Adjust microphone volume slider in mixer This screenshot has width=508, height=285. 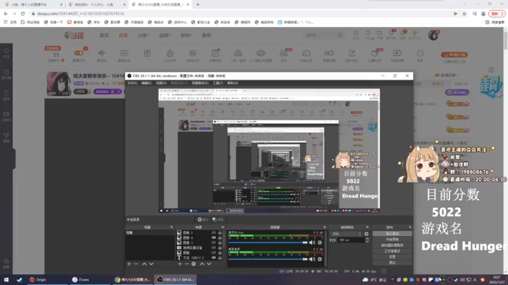pyautogui.click(x=267, y=243)
